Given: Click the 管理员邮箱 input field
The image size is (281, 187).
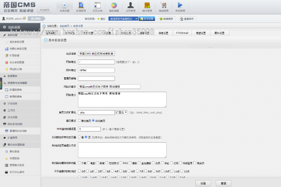Looking at the screenshot, I should (x=96, y=78).
